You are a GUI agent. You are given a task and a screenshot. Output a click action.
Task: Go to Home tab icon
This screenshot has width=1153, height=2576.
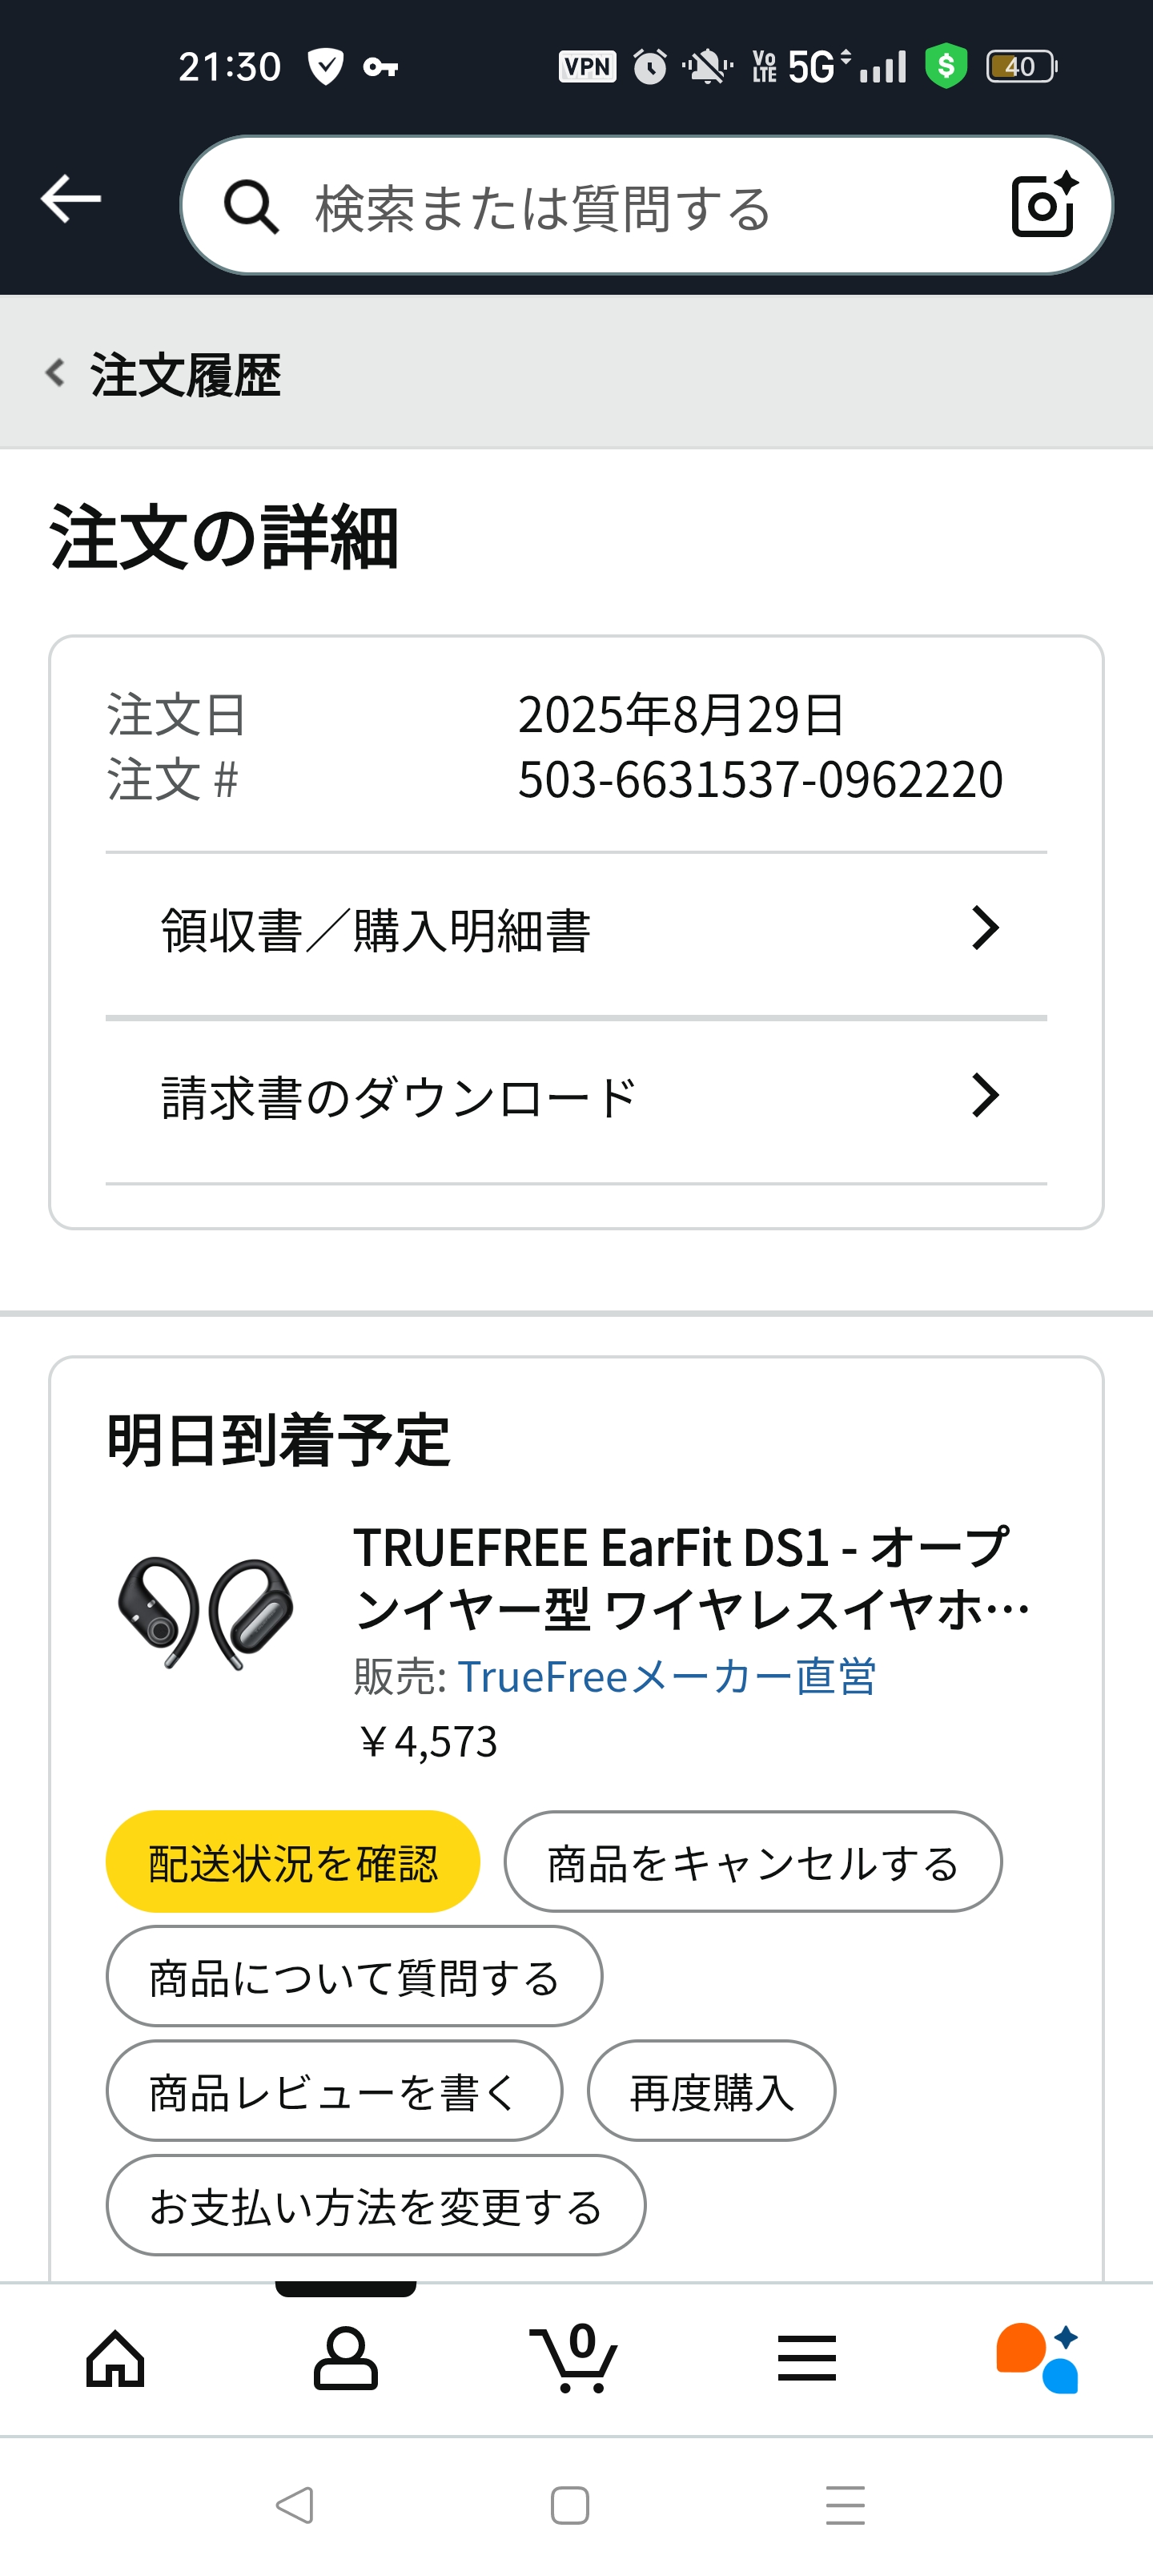115,2359
